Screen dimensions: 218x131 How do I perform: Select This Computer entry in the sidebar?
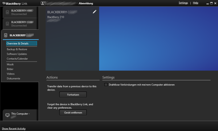20,115
